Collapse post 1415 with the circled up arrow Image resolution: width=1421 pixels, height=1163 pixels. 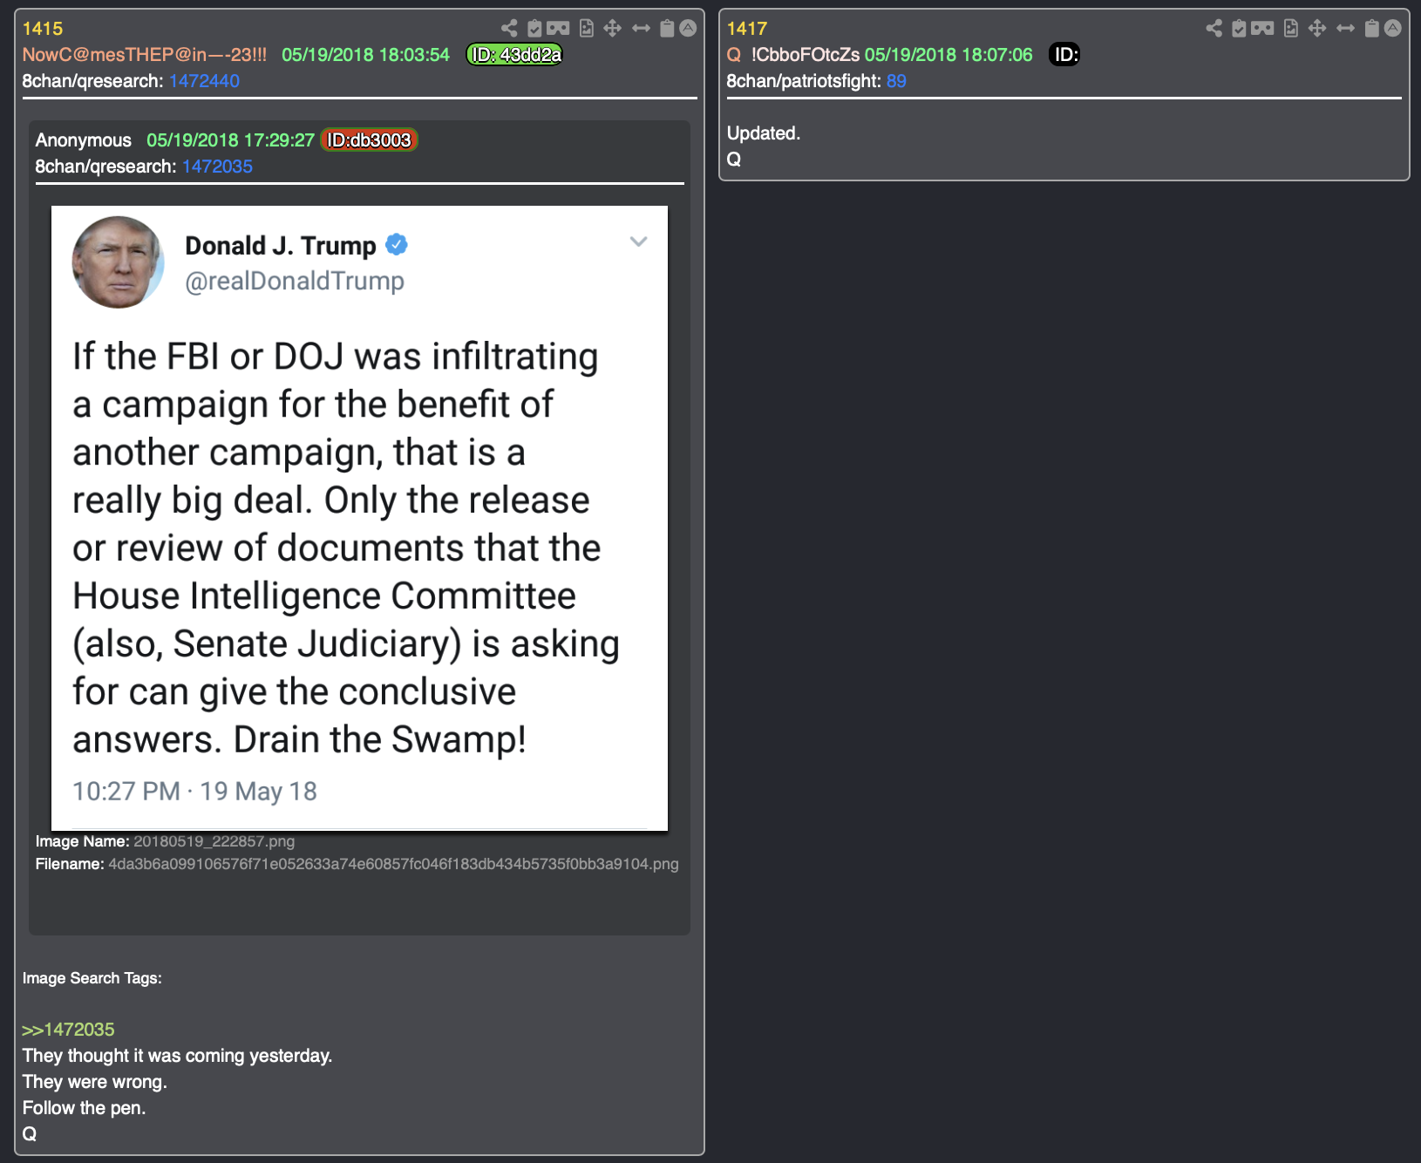point(688,28)
